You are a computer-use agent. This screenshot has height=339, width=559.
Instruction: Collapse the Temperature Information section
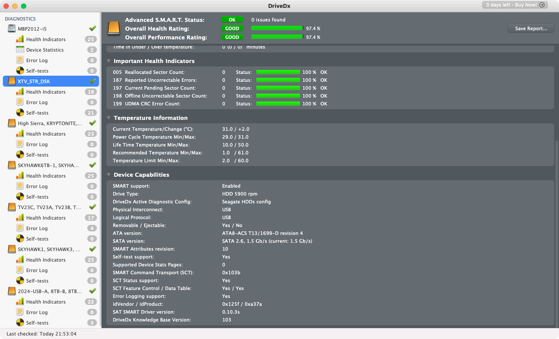(x=108, y=118)
